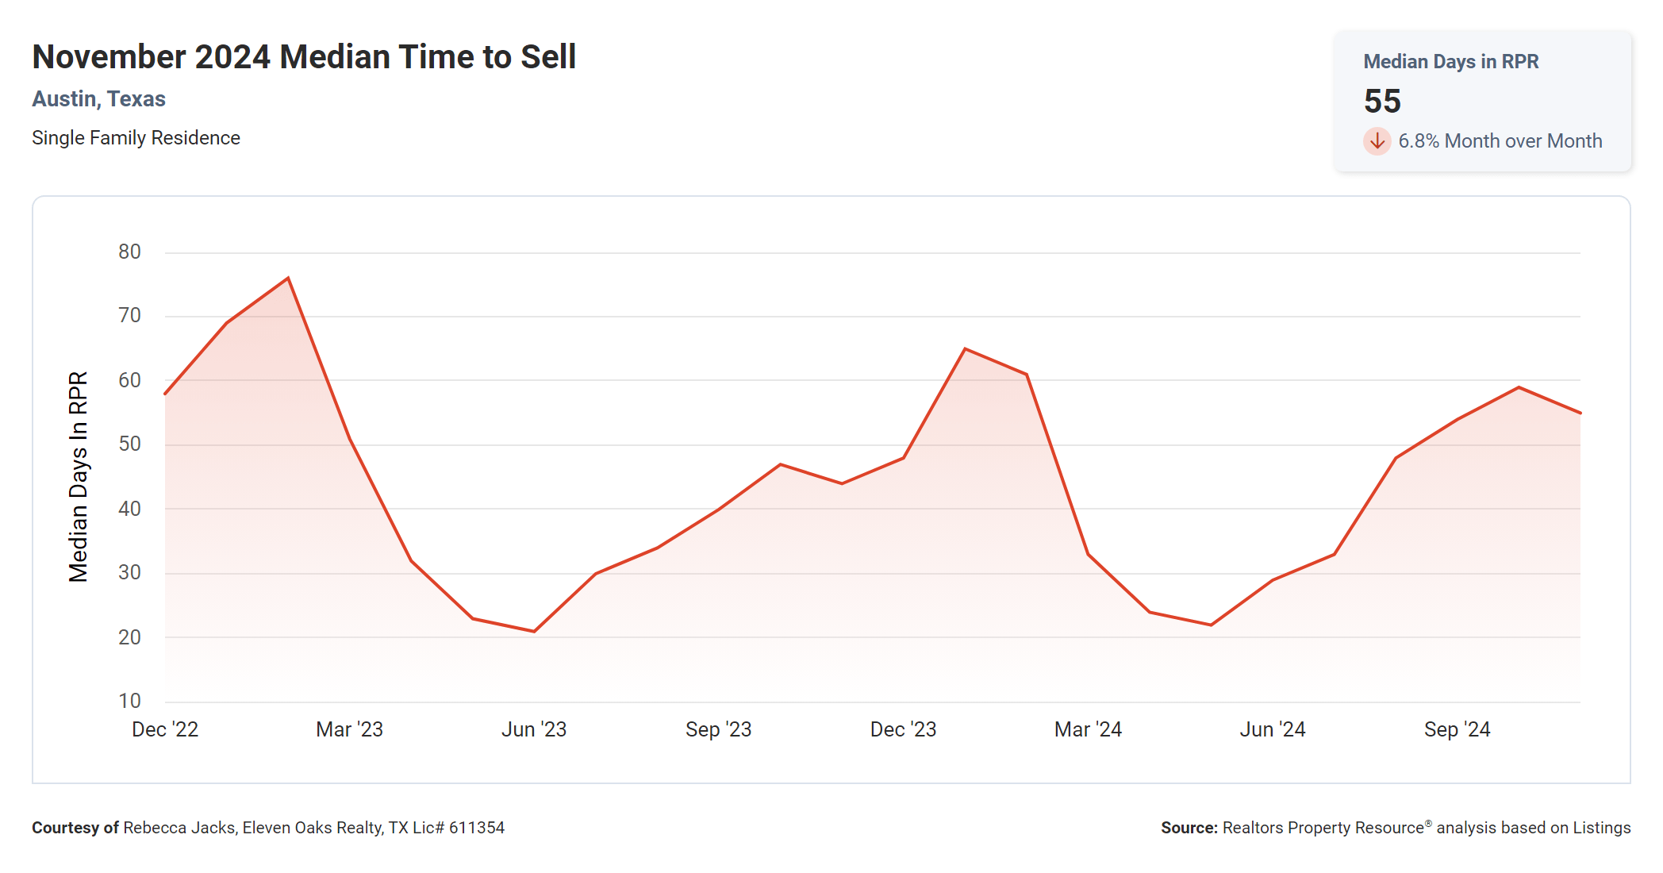Image resolution: width=1663 pixels, height=873 pixels.
Task: Click the 55 median days value
Action: click(1382, 102)
